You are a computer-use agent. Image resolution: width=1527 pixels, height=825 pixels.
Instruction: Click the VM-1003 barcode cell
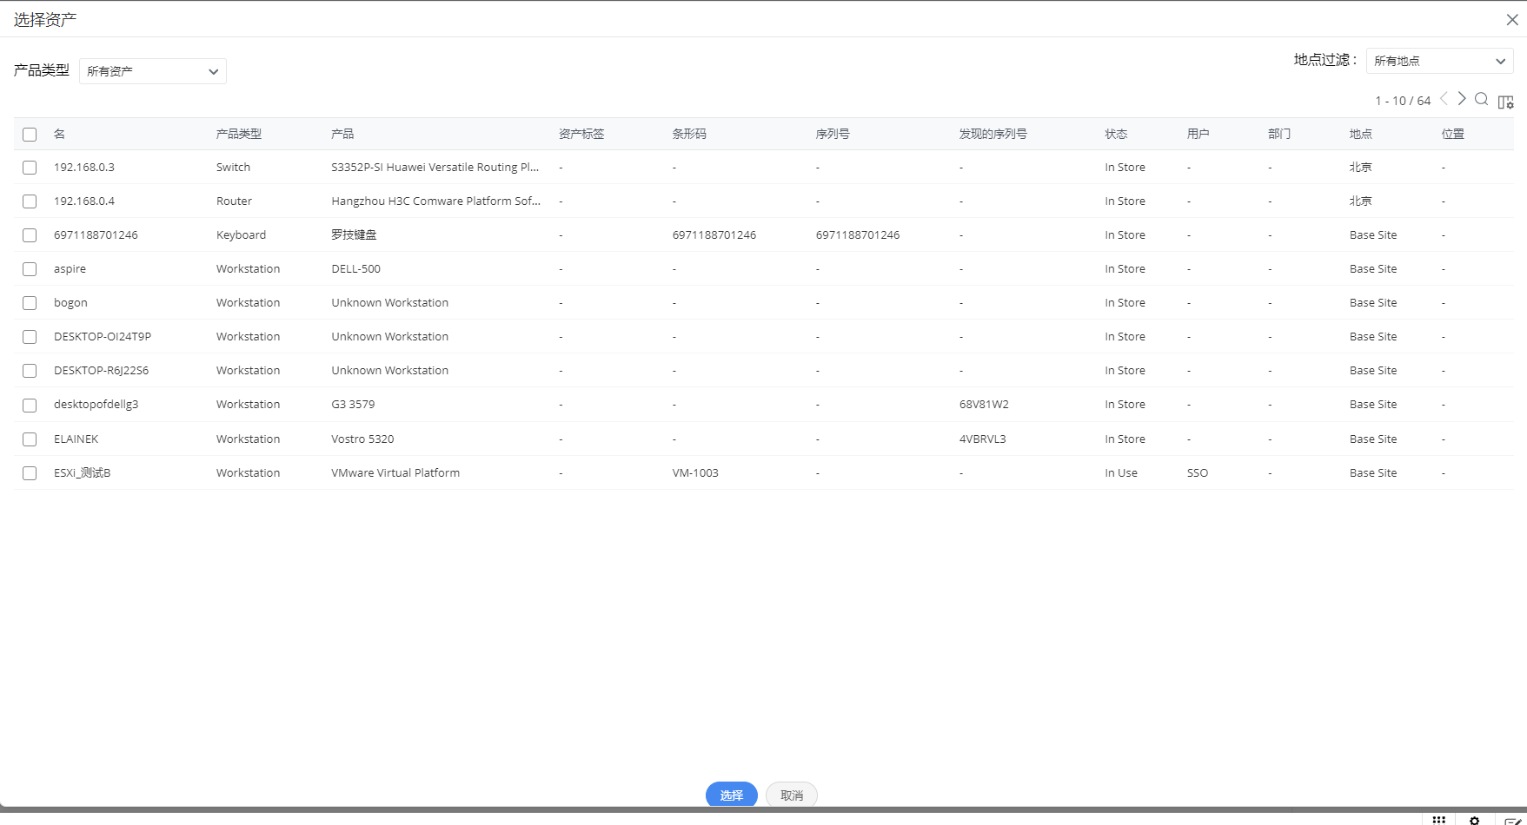[695, 472]
